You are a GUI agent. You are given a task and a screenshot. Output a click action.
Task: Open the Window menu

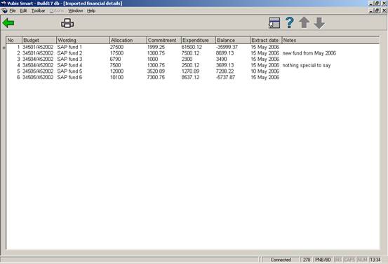tap(76, 11)
